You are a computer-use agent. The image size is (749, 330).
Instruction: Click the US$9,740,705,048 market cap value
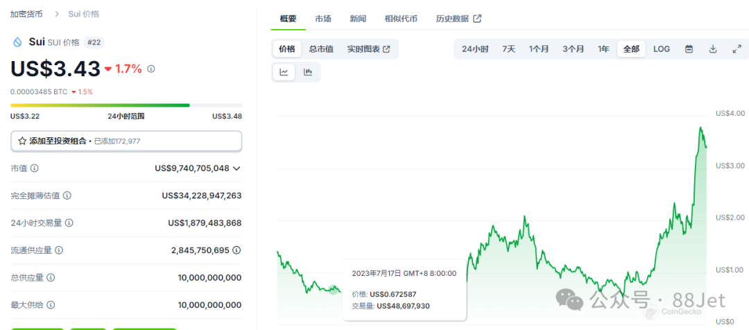[x=192, y=168]
